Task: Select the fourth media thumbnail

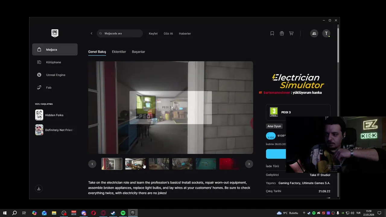Action: (x=182, y=164)
